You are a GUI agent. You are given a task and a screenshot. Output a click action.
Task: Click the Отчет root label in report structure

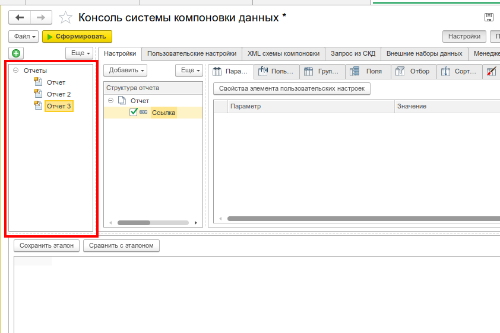[x=140, y=101]
